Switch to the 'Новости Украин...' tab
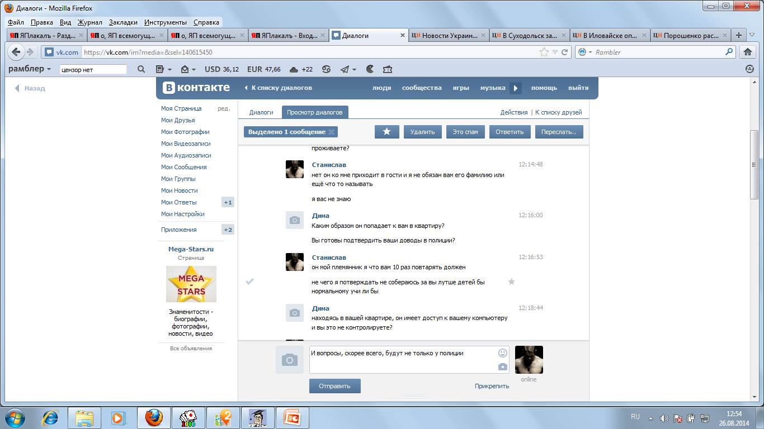 pos(449,35)
